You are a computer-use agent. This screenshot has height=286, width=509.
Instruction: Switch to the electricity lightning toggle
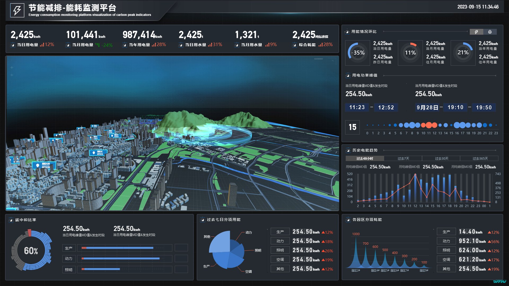(x=476, y=32)
